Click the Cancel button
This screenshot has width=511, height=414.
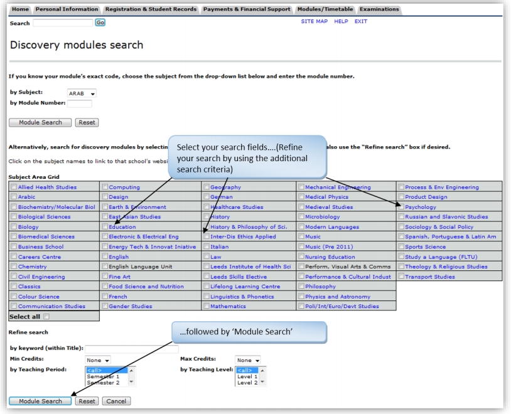tap(116, 401)
